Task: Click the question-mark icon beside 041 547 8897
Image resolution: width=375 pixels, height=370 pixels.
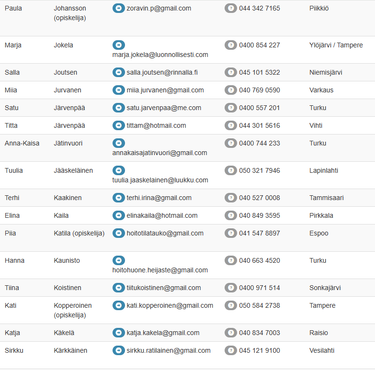Action: 231,233
